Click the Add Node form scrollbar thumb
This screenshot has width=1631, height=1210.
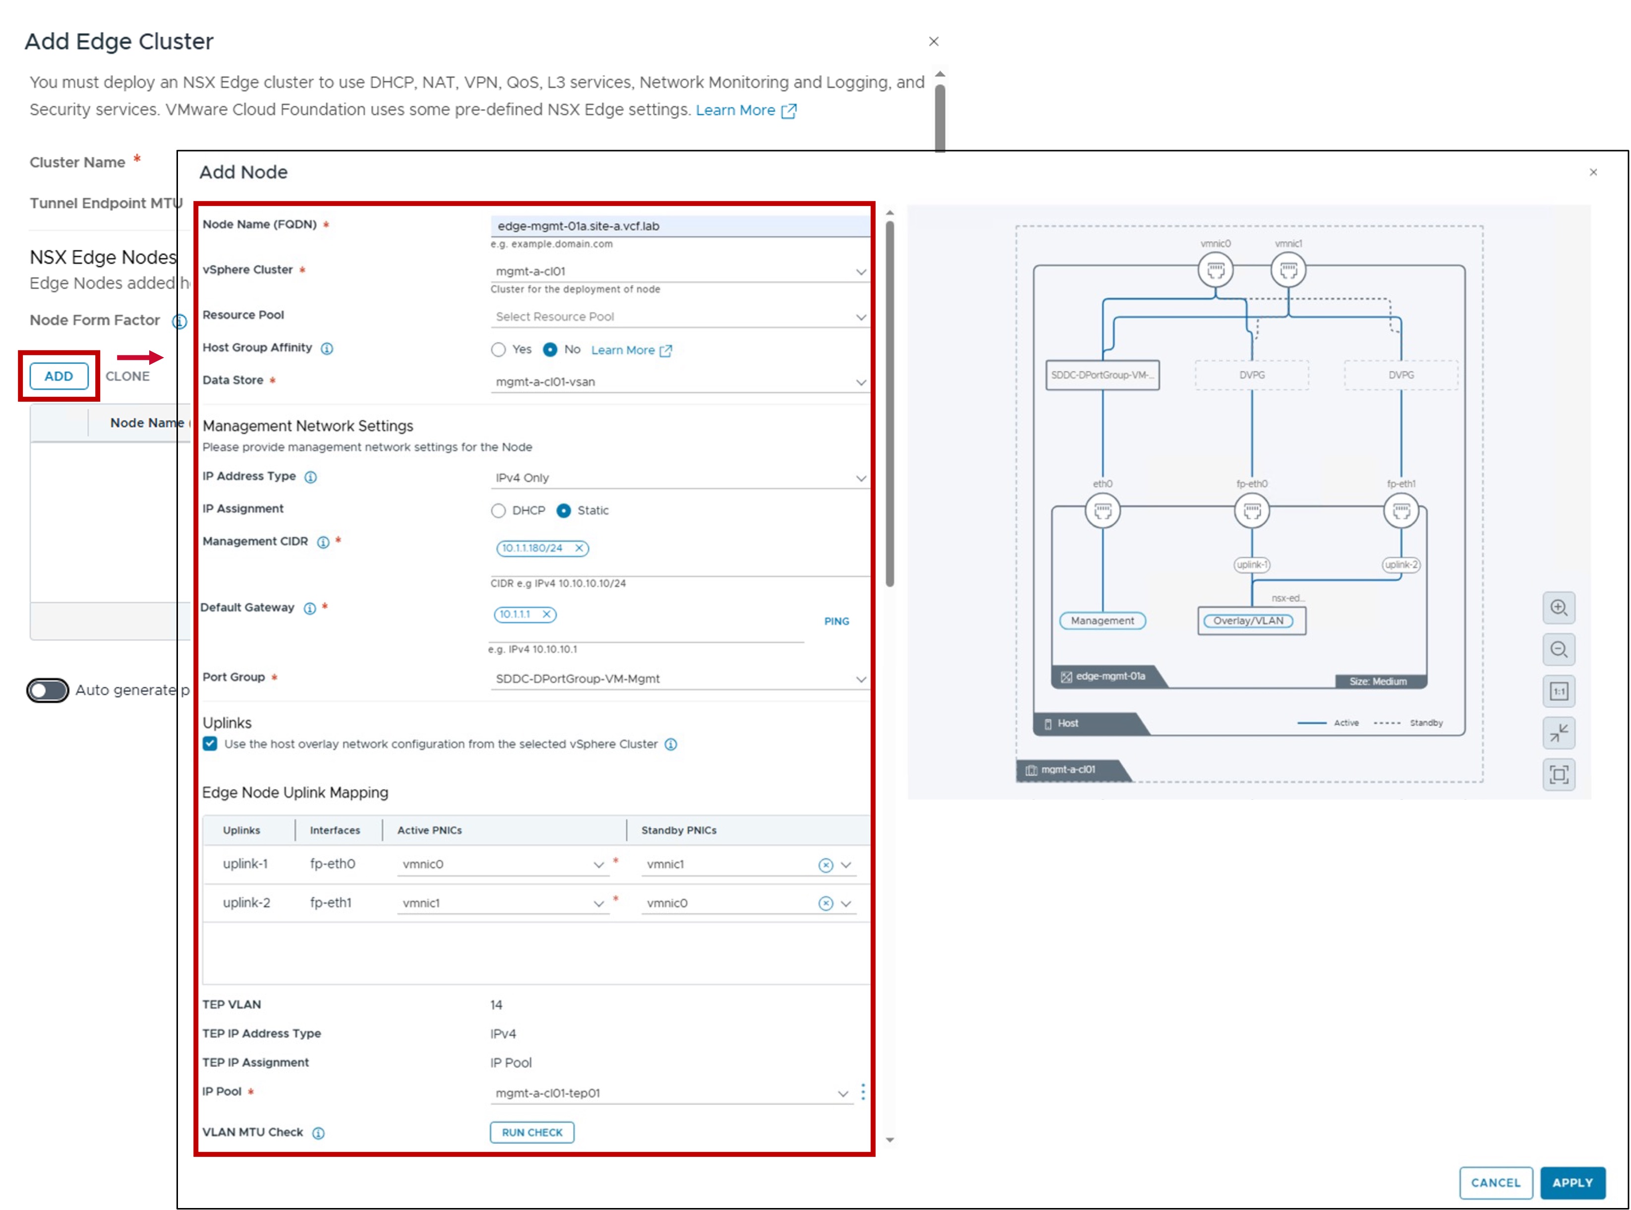(x=889, y=404)
